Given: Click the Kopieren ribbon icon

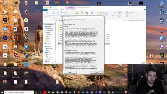Looking at the screenshot, I should point(53,13).
